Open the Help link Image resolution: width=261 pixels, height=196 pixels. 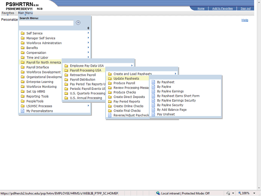[245, 20]
